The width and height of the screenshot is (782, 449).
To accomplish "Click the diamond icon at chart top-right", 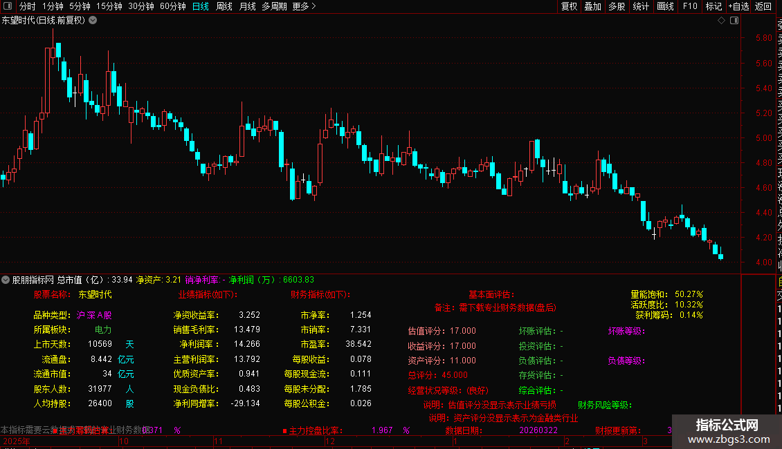I will pyautogui.click(x=721, y=21).
